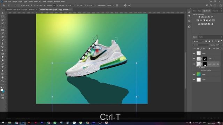Viewport: 223px width, 125px height.
Task: Open the search icon at top right
Action: pos(211,6)
